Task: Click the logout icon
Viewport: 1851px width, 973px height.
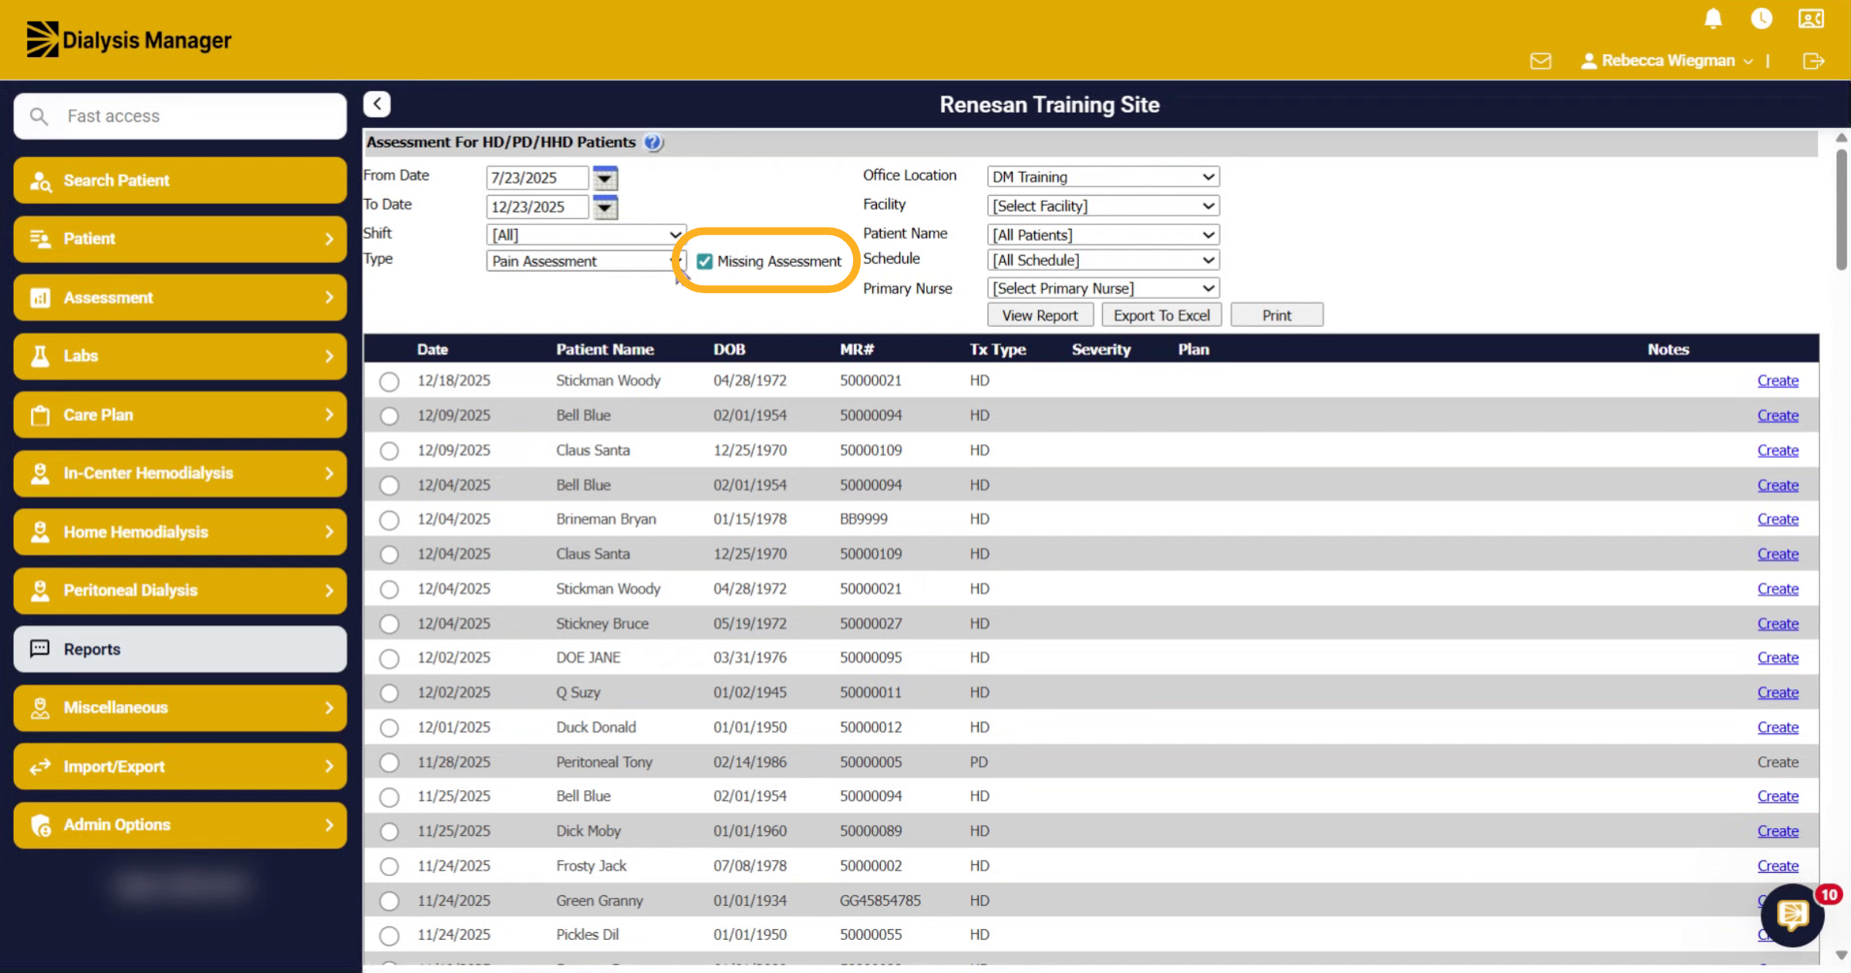Action: point(1813,61)
